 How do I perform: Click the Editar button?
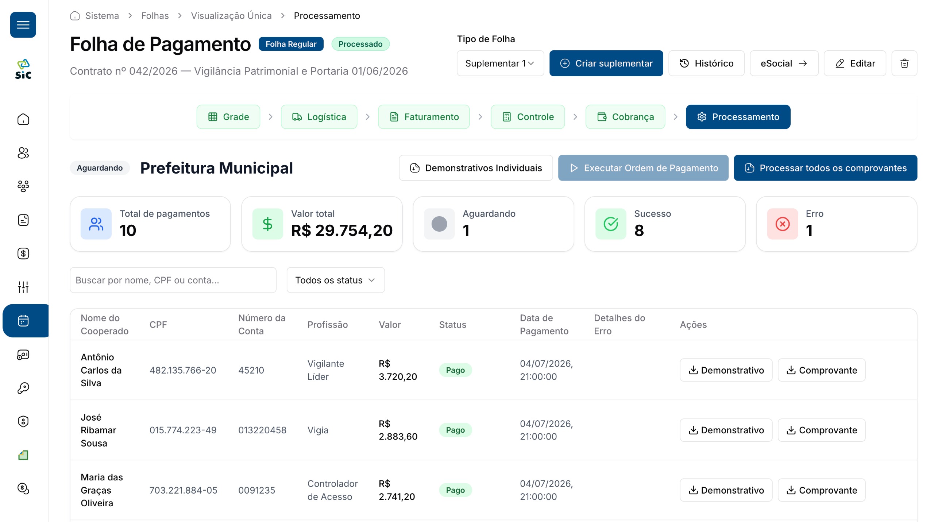pos(855,63)
